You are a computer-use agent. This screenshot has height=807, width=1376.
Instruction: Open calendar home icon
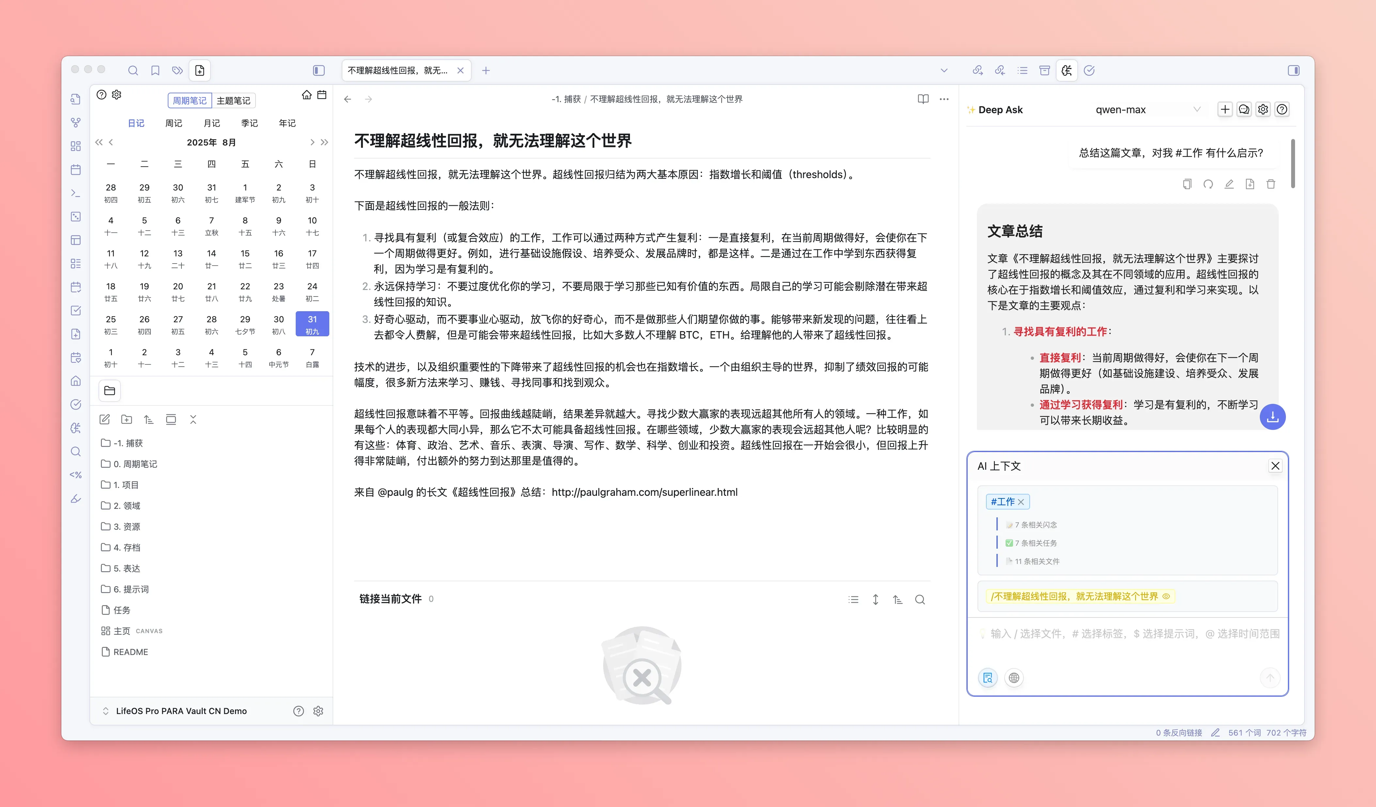[x=306, y=95]
